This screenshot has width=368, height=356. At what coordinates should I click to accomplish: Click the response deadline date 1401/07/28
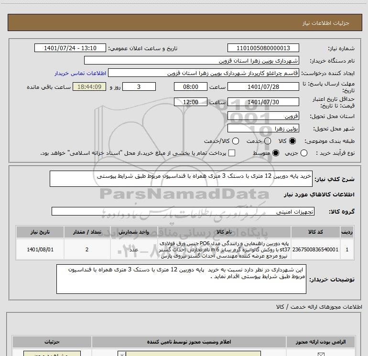tap(263, 87)
